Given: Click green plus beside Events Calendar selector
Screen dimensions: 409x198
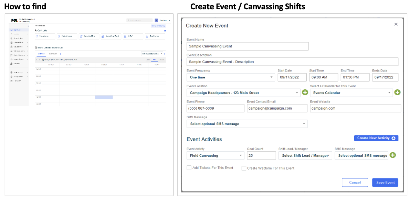Looking at the screenshot, I should pos(398,92).
